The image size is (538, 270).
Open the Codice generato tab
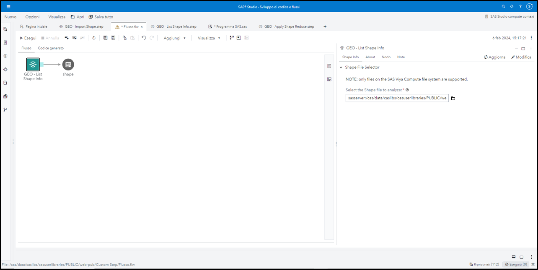(51, 48)
